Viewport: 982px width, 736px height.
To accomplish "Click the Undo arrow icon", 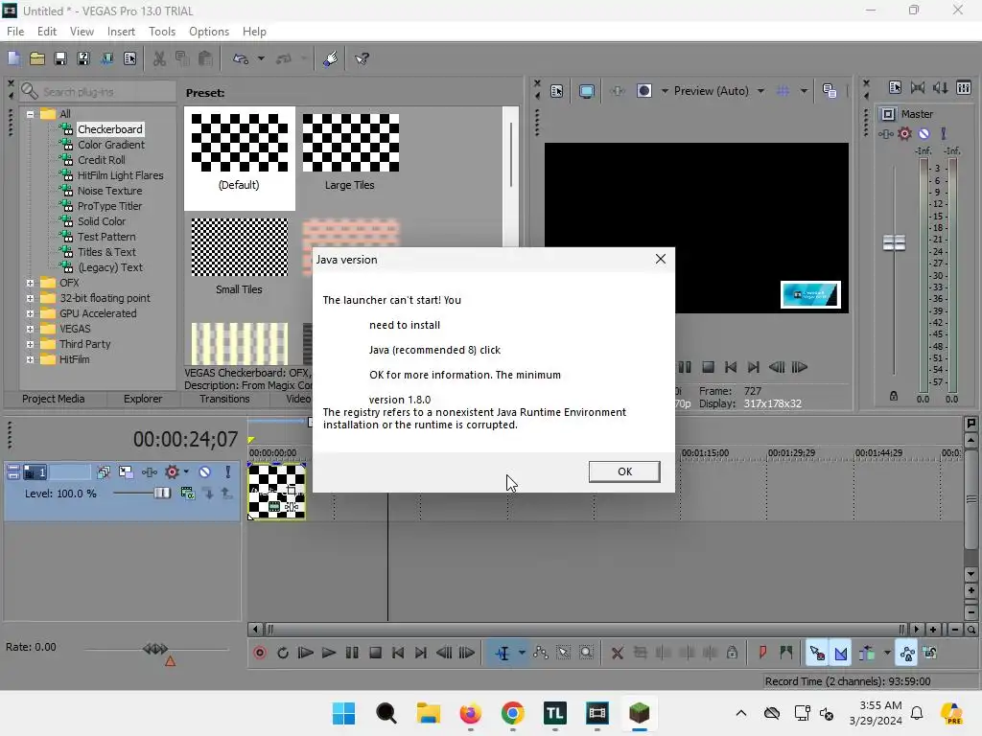I will (x=241, y=58).
